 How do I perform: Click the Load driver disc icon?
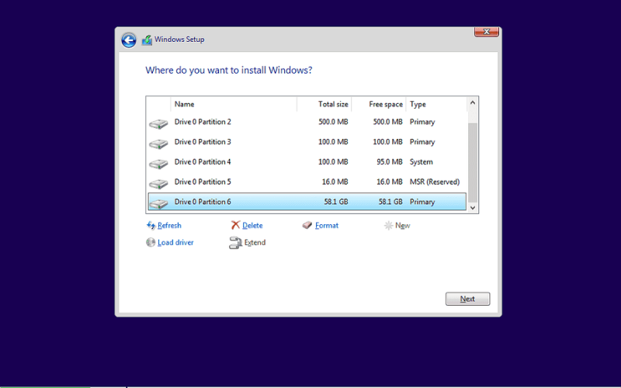151,242
